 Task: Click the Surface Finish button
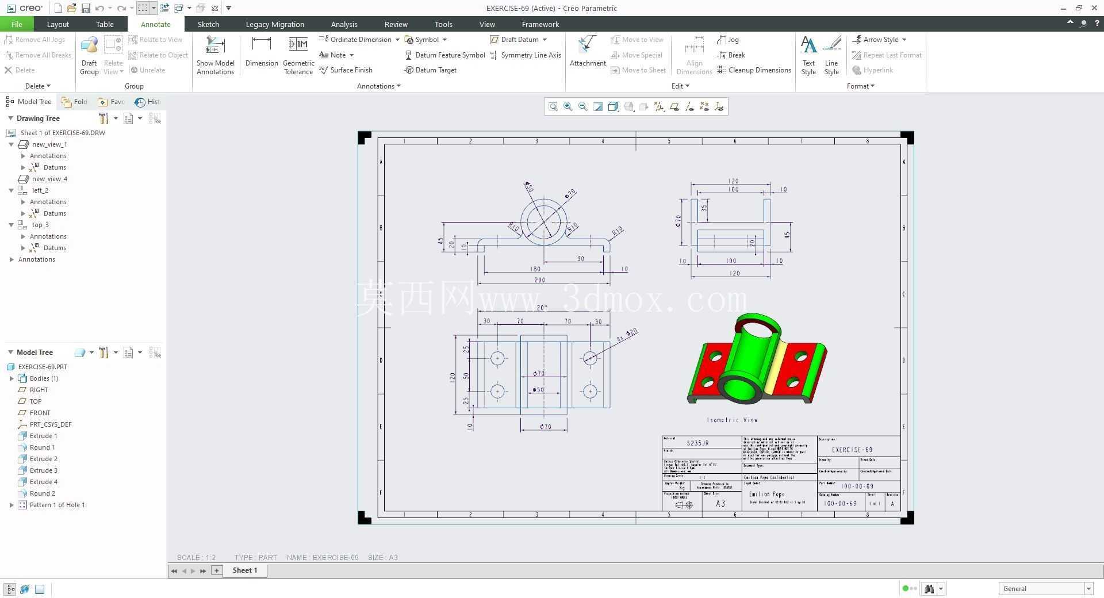tap(346, 70)
